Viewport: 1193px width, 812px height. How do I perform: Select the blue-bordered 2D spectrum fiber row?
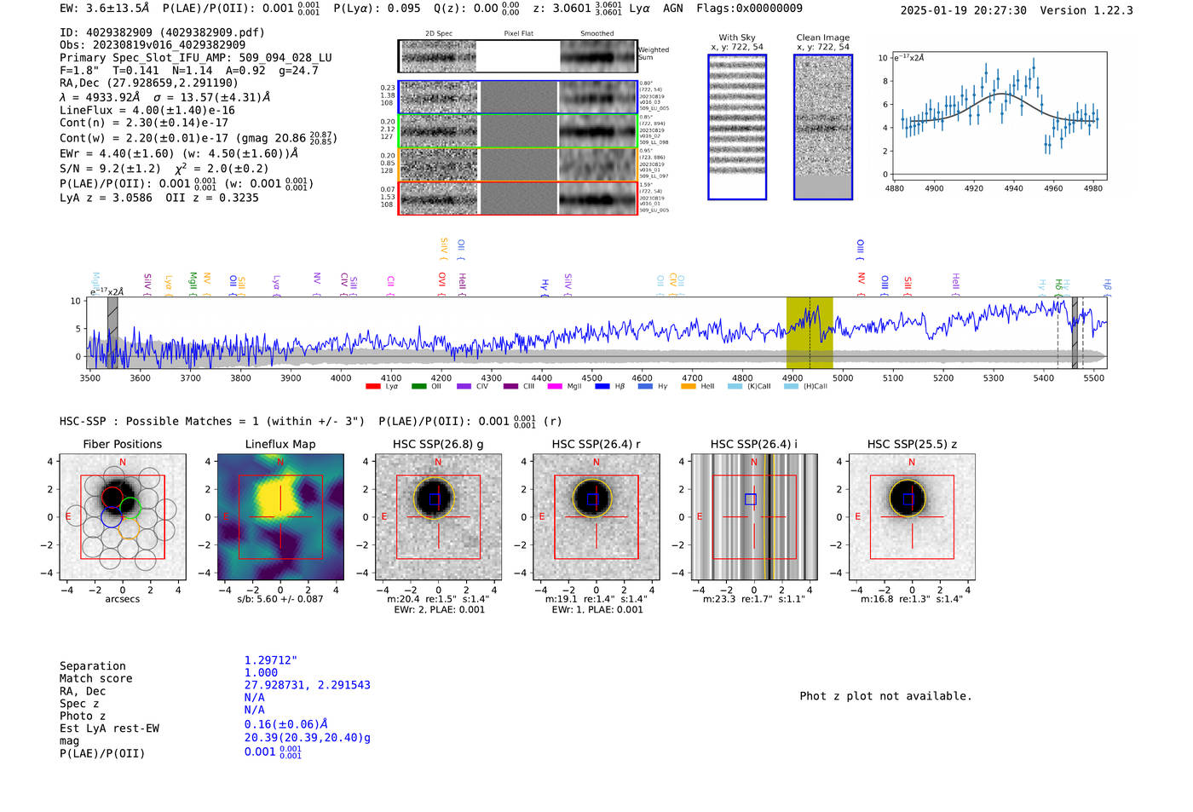pos(518,97)
